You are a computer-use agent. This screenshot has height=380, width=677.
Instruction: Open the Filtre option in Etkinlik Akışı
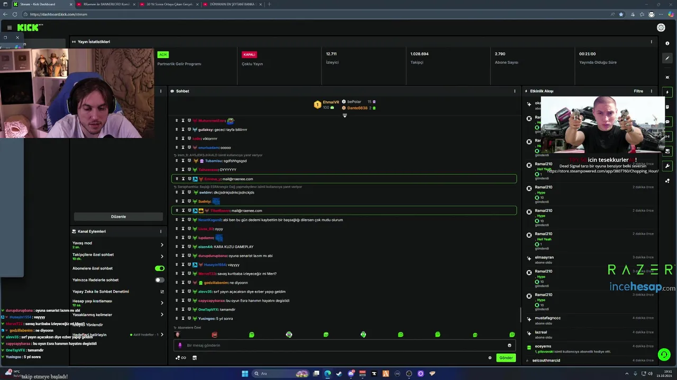pyautogui.click(x=638, y=91)
